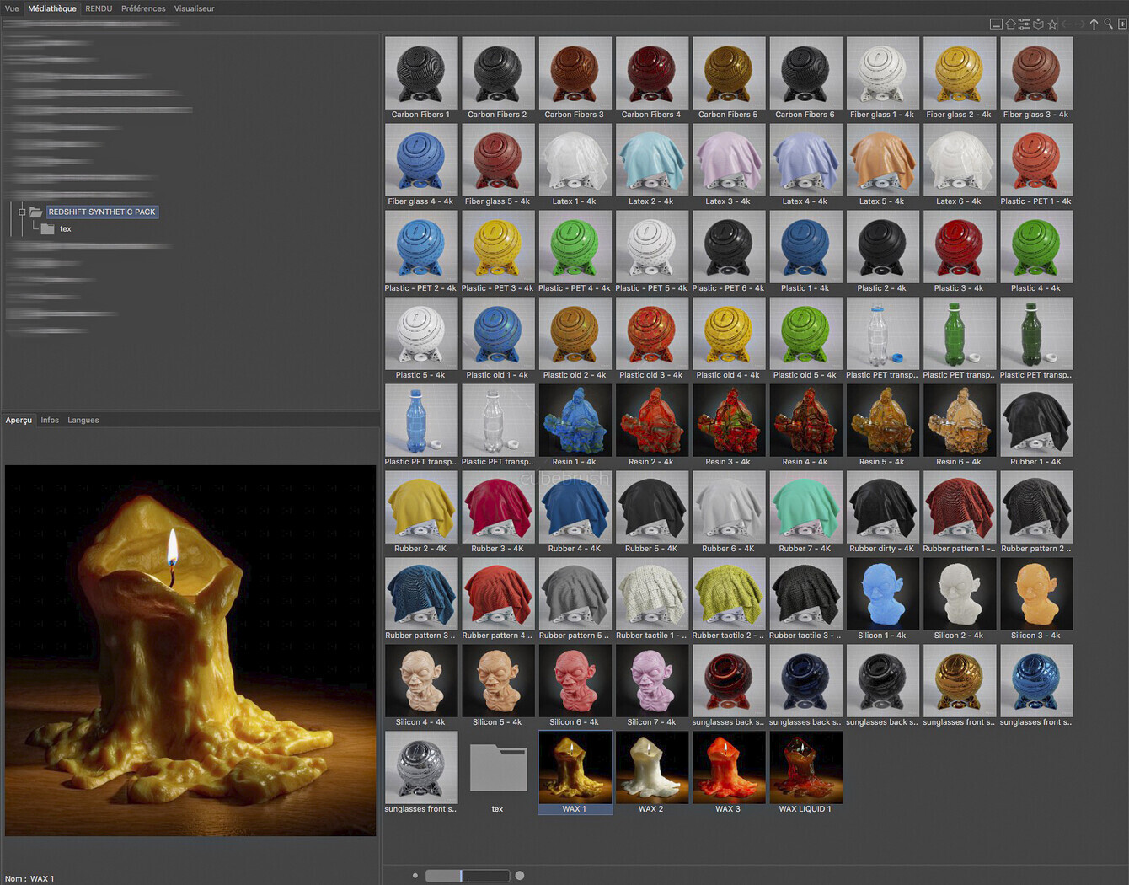
Task: Select the Carbon Fibers 1 material
Action: tap(421, 78)
